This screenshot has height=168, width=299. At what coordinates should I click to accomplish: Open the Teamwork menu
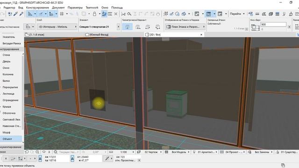[92, 7]
